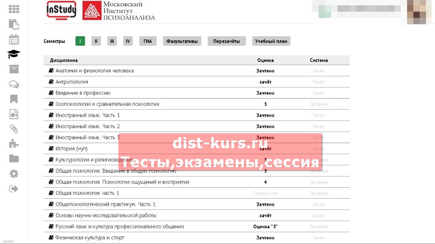Click the puzzle piece icon in sidebar
Viewport: 435px width, 244px height.
(x=14, y=144)
